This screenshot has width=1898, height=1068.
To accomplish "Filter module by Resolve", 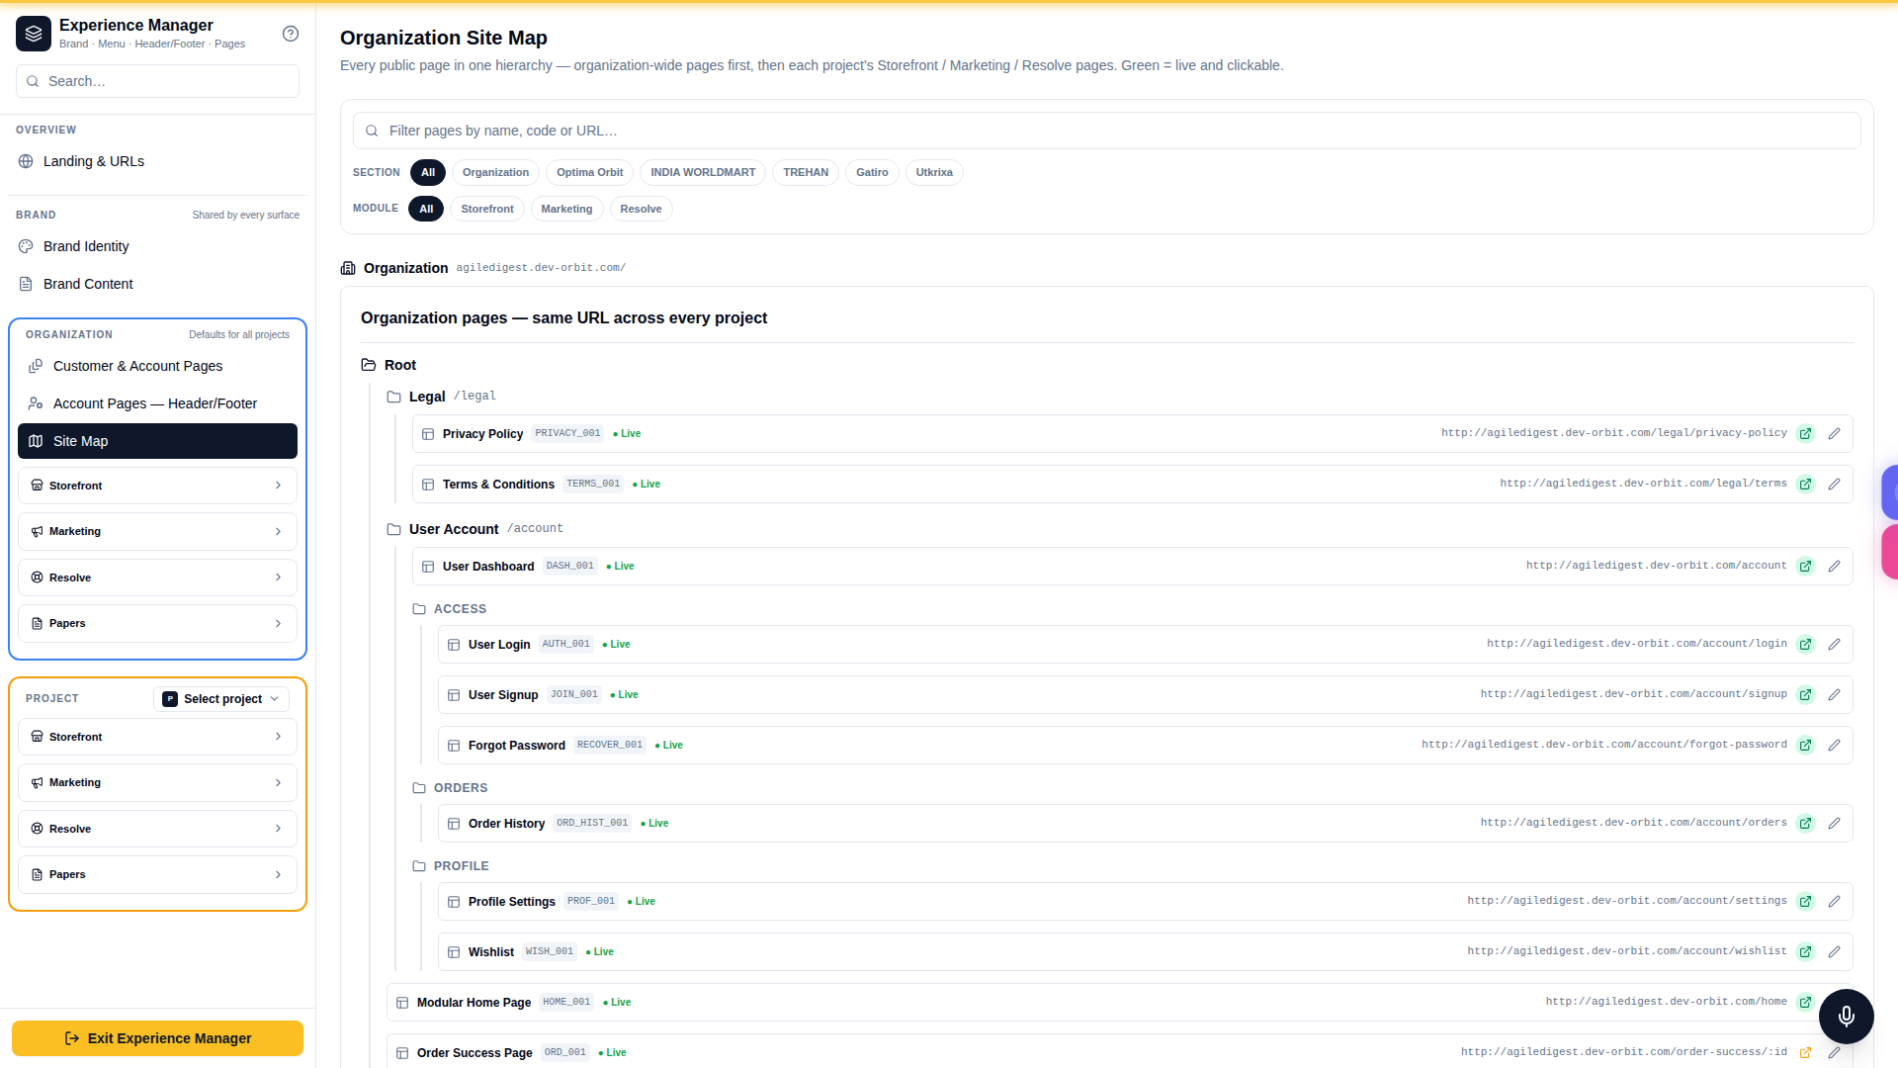I will click(x=641, y=209).
